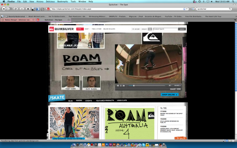Image resolution: width=237 pixels, height=148 pixels.
Task: Click the Check Out All Issues link
Action: pos(85,69)
